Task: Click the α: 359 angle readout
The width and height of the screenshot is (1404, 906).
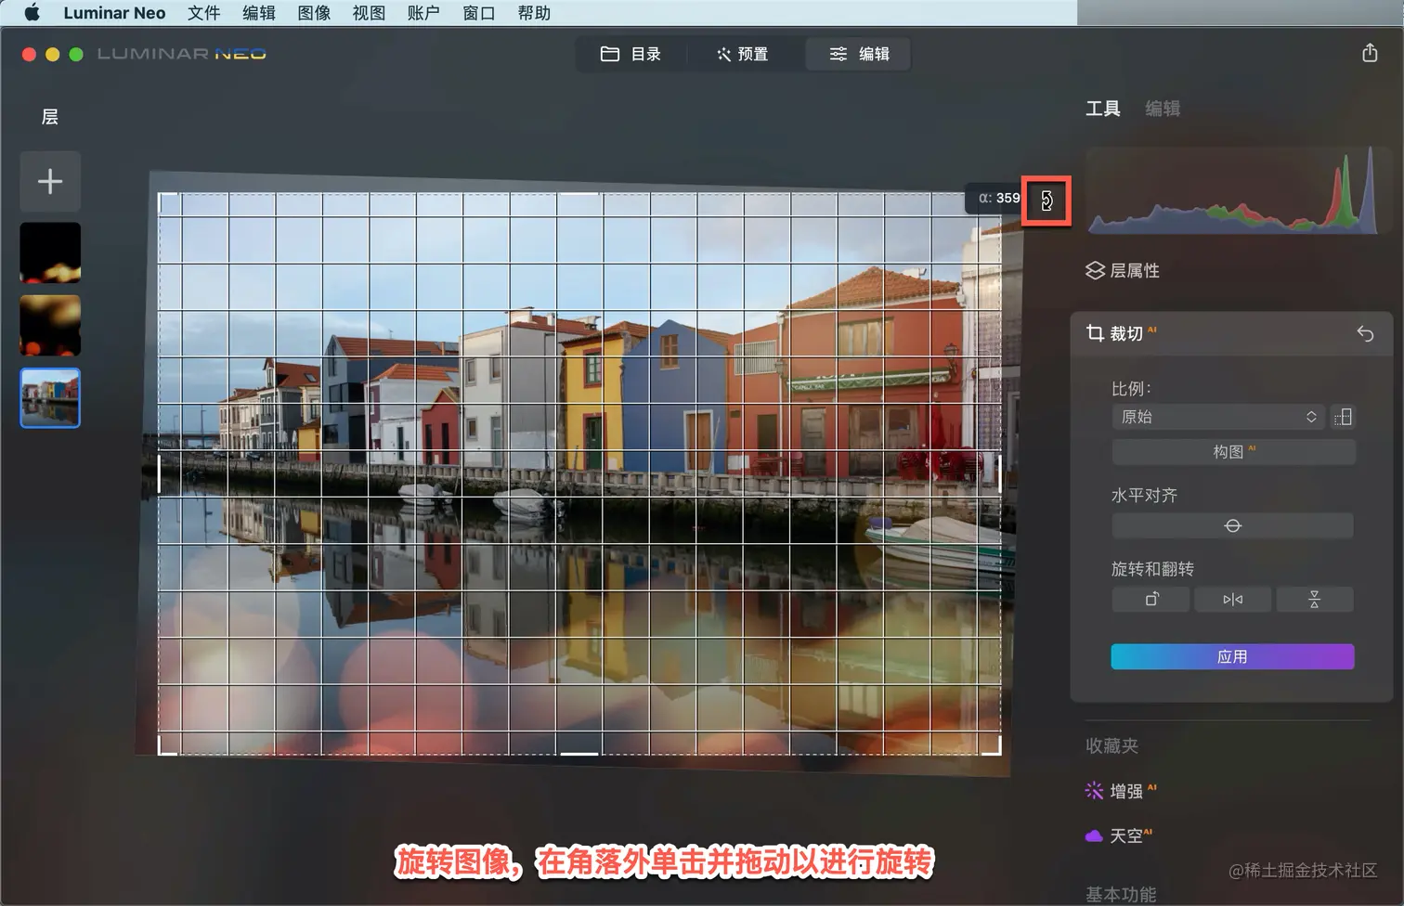Action: point(999,198)
